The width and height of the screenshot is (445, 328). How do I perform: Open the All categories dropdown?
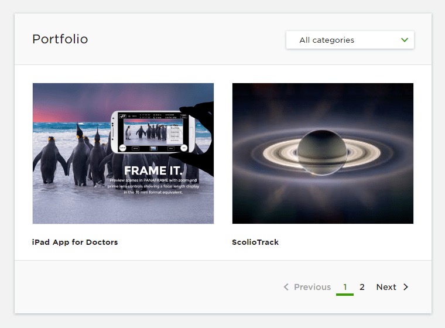point(350,40)
